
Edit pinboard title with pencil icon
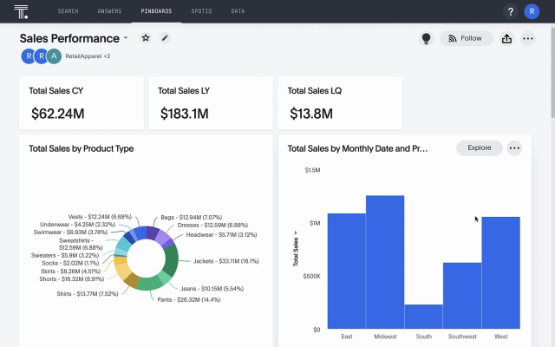point(165,38)
